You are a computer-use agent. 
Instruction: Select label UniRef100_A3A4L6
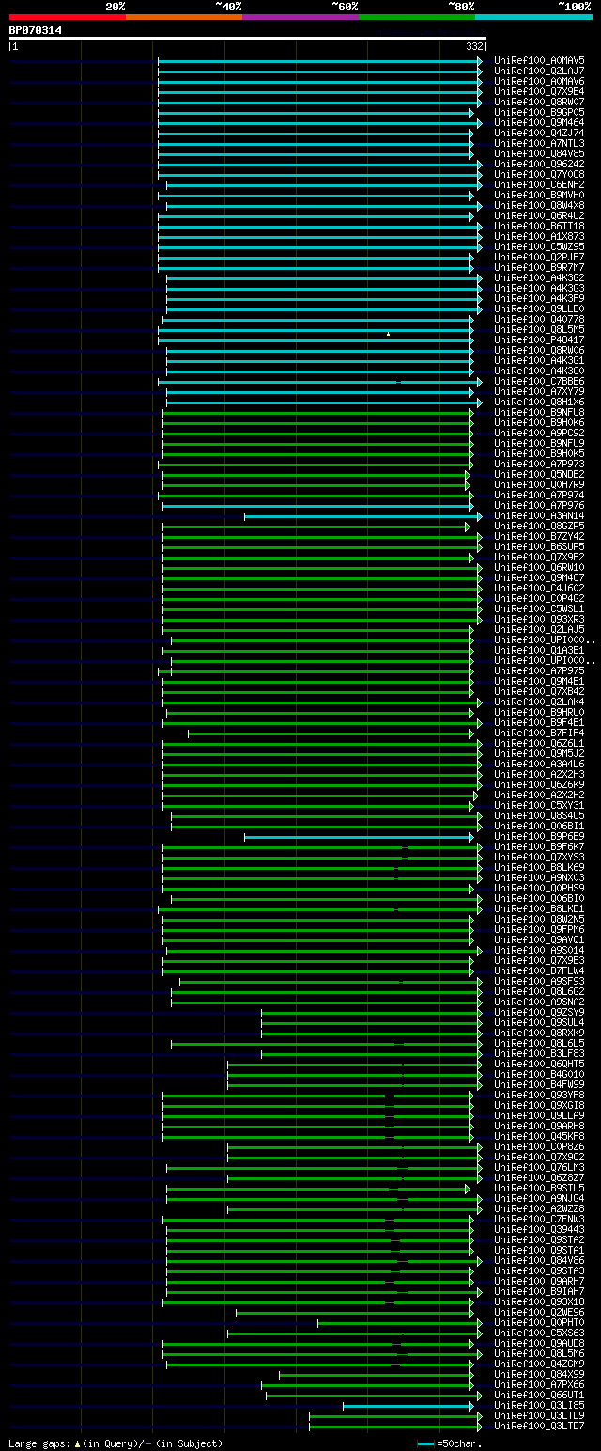point(539,764)
